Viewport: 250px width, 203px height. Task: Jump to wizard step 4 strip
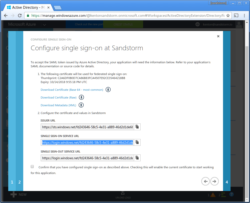click(227, 111)
